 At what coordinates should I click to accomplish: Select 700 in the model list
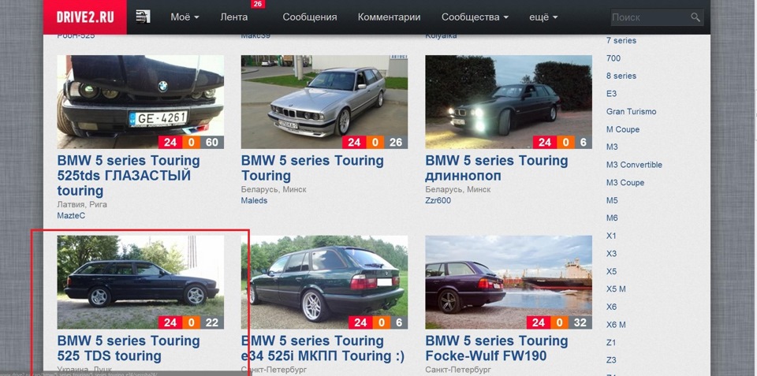(x=613, y=58)
